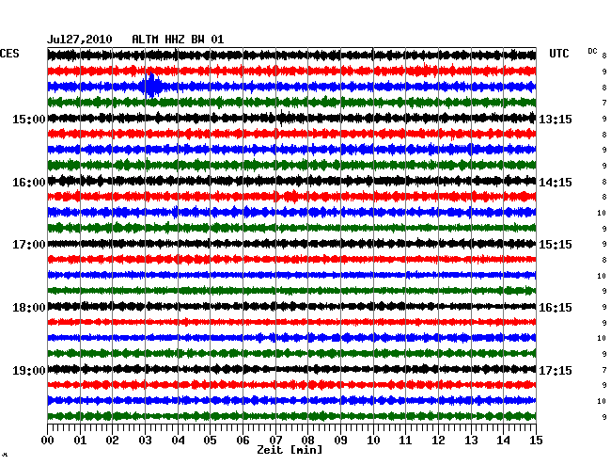The image size is (611, 465).
Task: Click minute tick label 01
Action: pyautogui.click(x=80, y=441)
